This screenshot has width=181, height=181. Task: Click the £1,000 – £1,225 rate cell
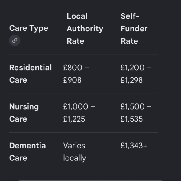point(79,113)
